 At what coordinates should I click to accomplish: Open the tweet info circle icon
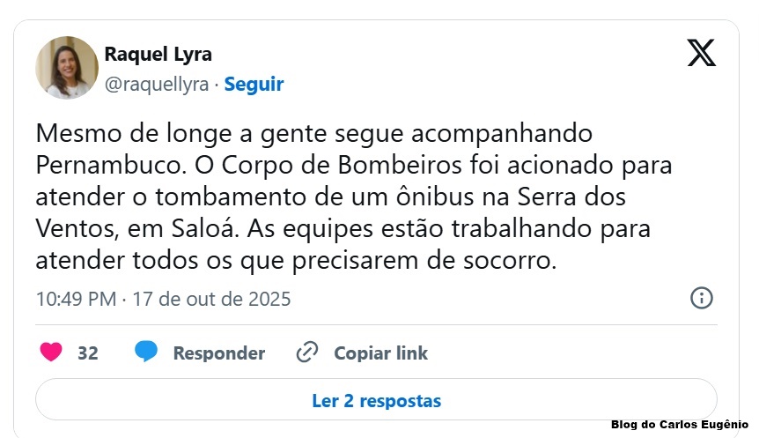pyautogui.click(x=701, y=298)
